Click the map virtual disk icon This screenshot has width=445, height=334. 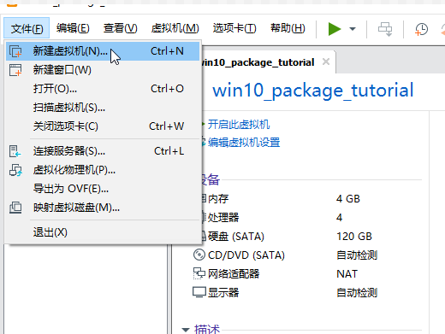[x=15, y=208]
